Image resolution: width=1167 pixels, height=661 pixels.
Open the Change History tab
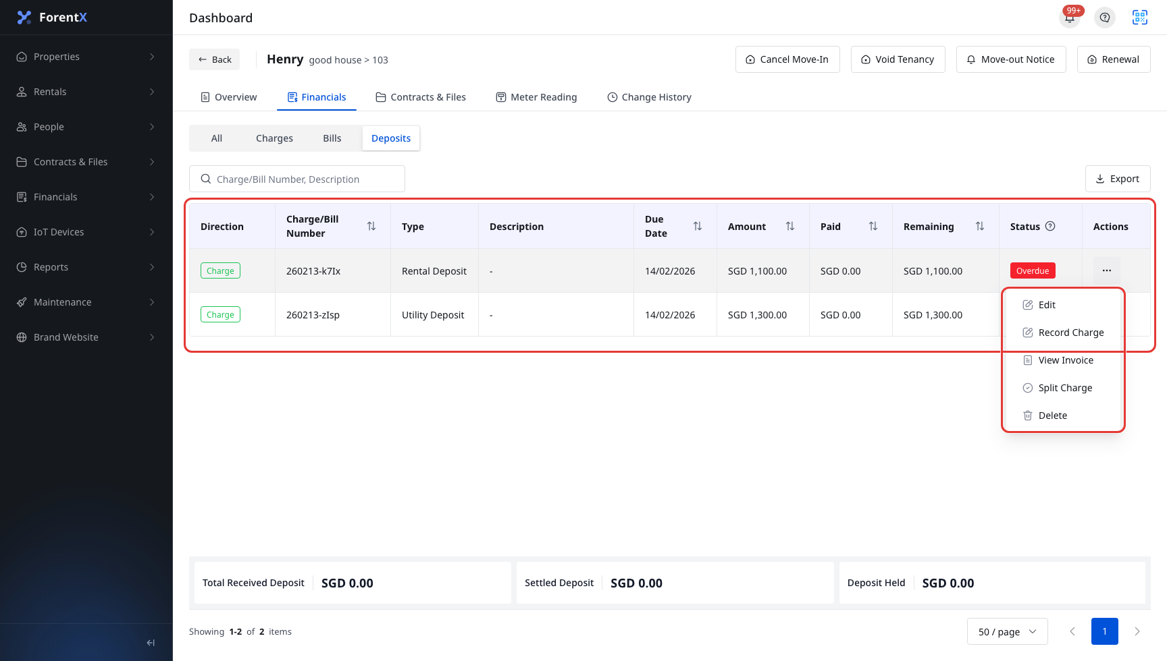(649, 97)
